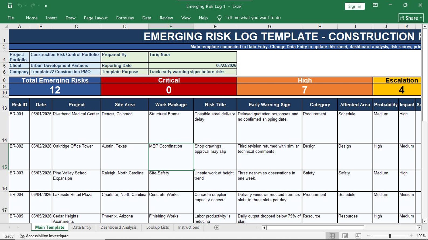Select the Urban Development Partners cell

click(x=65, y=65)
